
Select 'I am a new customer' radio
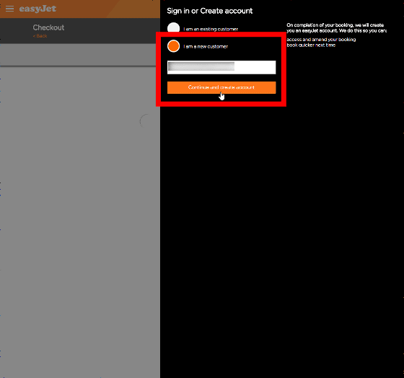[x=173, y=46]
